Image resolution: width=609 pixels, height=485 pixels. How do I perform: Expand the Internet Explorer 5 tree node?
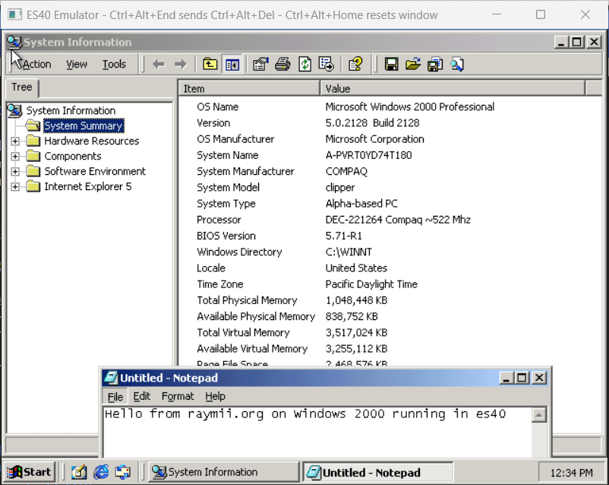point(15,187)
